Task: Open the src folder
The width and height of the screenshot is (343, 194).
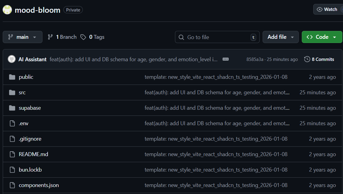Action: pyautogui.click(x=22, y=92)
